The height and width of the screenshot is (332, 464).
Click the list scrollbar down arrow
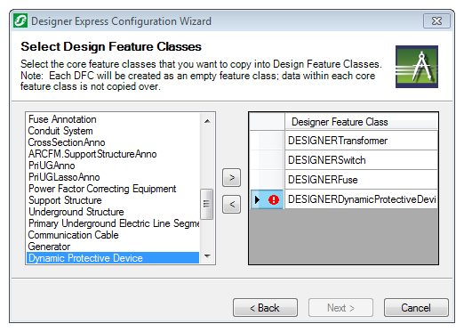(207, 255)
